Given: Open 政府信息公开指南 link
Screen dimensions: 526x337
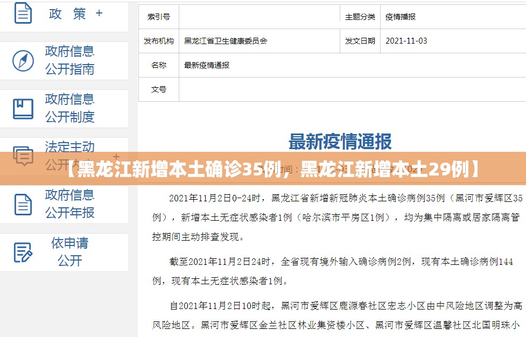Looking at the screenshot, I should pos(70,60).
